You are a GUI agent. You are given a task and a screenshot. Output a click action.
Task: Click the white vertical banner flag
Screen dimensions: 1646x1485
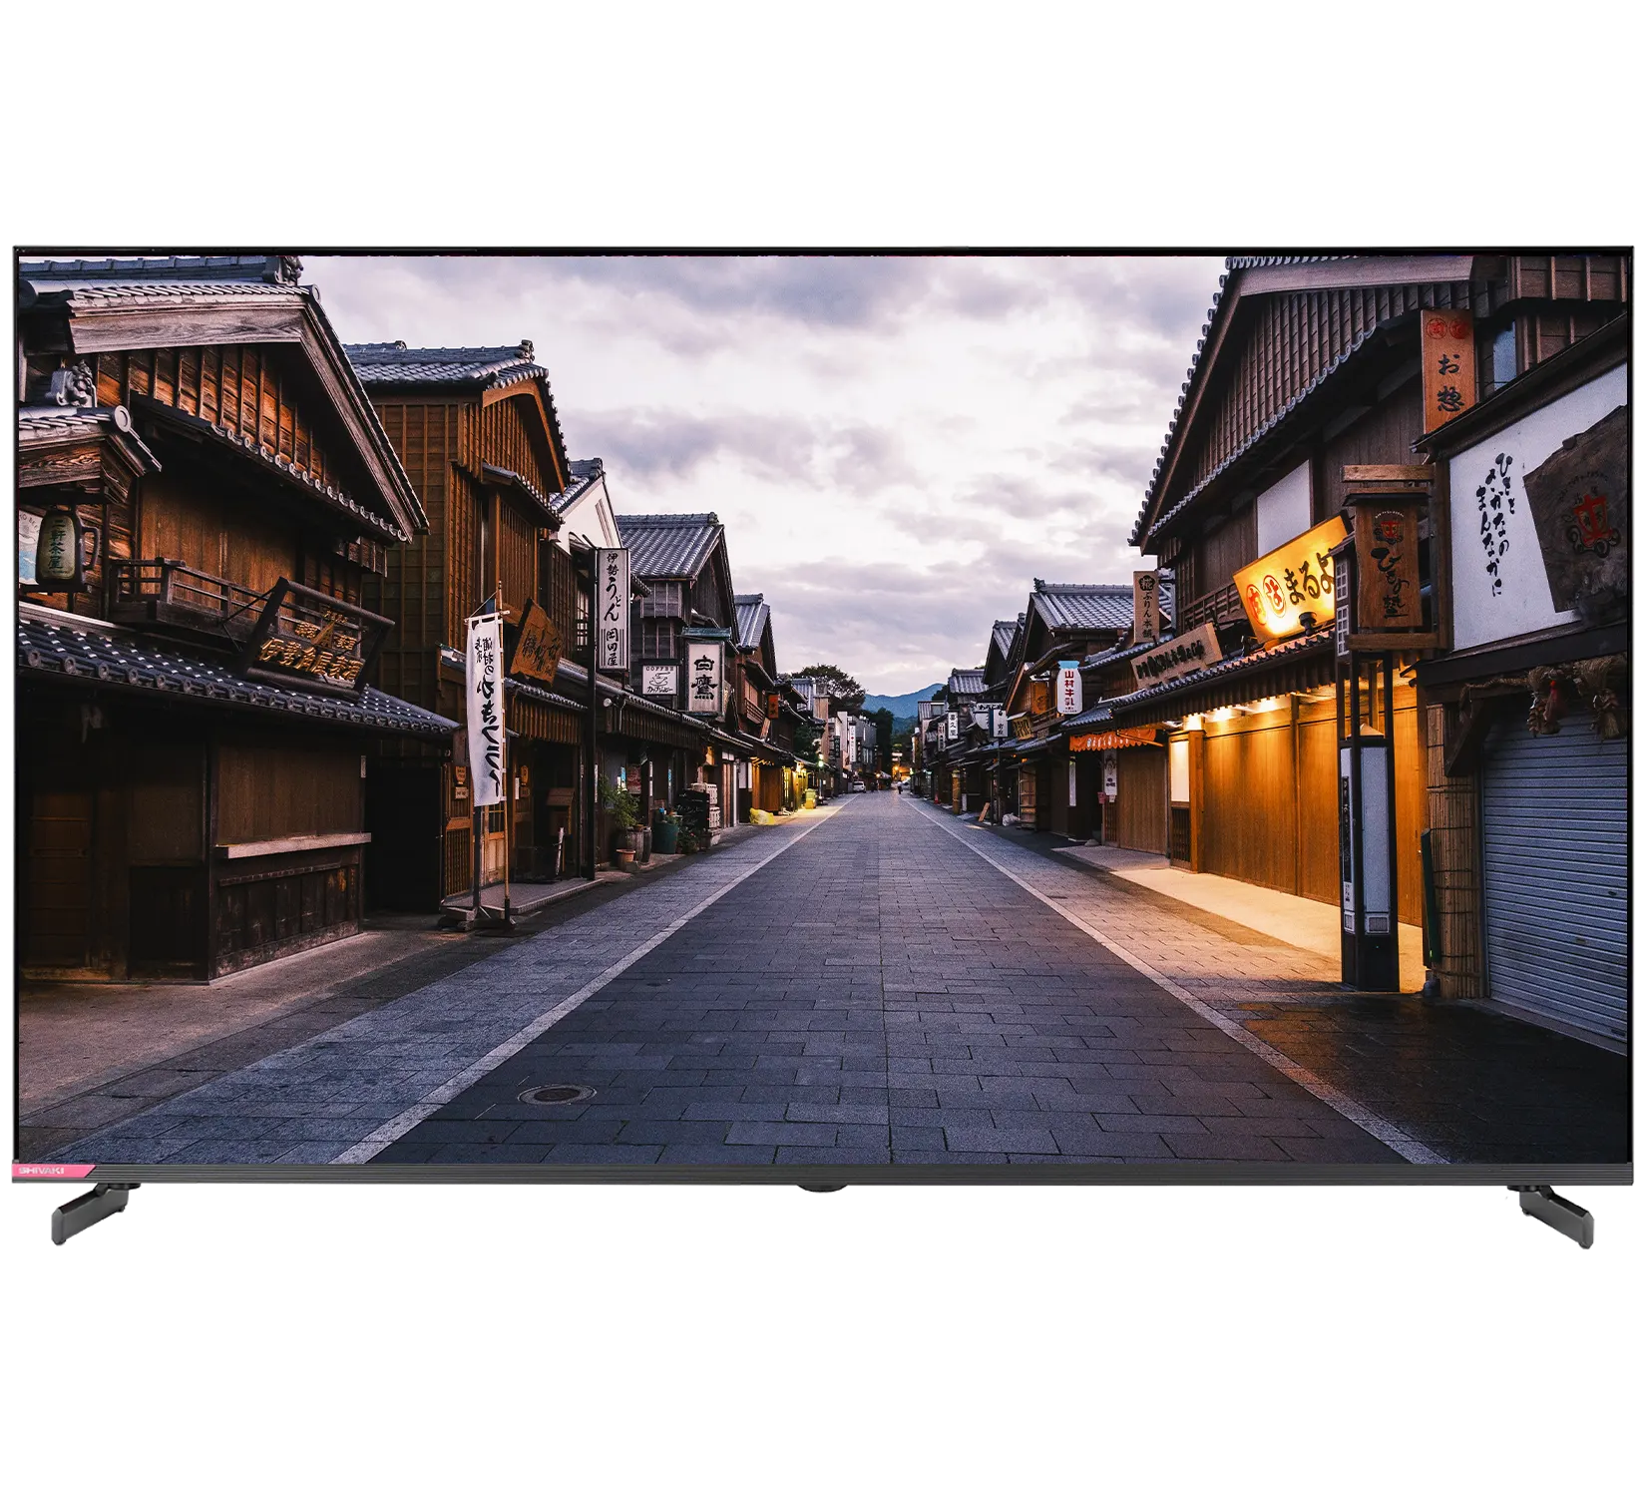pos(485,707)
